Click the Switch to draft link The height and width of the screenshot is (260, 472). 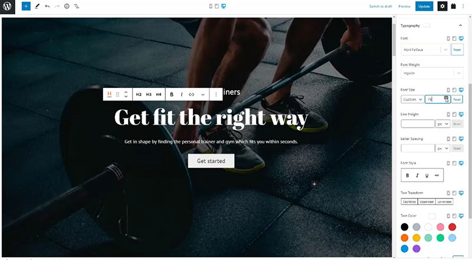(x=381, y=6)
